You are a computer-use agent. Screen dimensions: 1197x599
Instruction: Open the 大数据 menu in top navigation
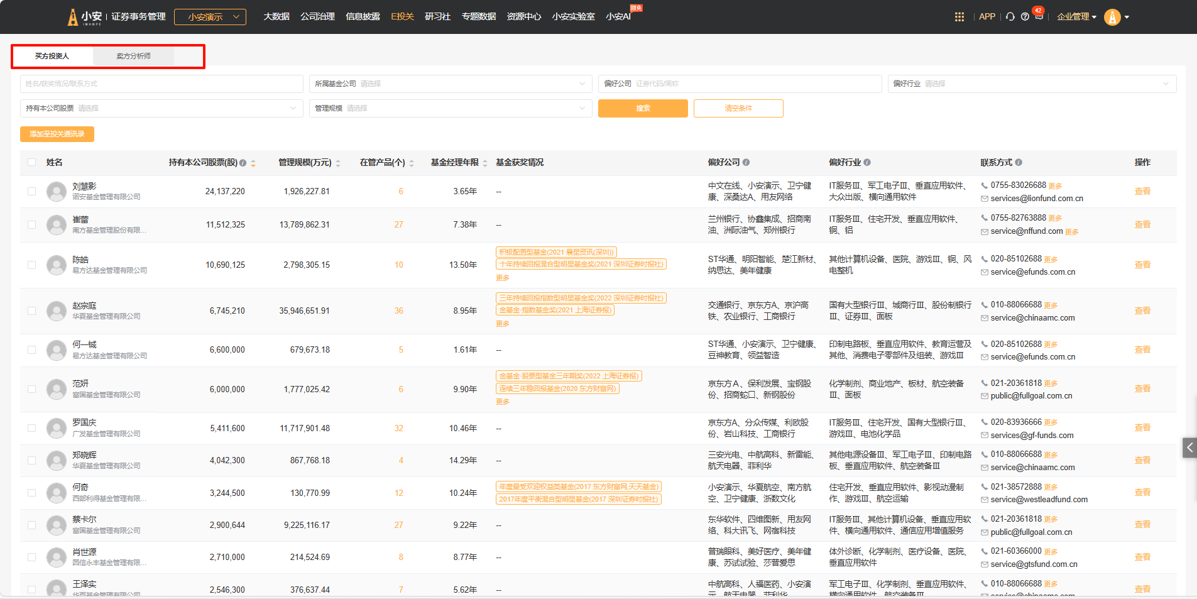pos(276,16)
